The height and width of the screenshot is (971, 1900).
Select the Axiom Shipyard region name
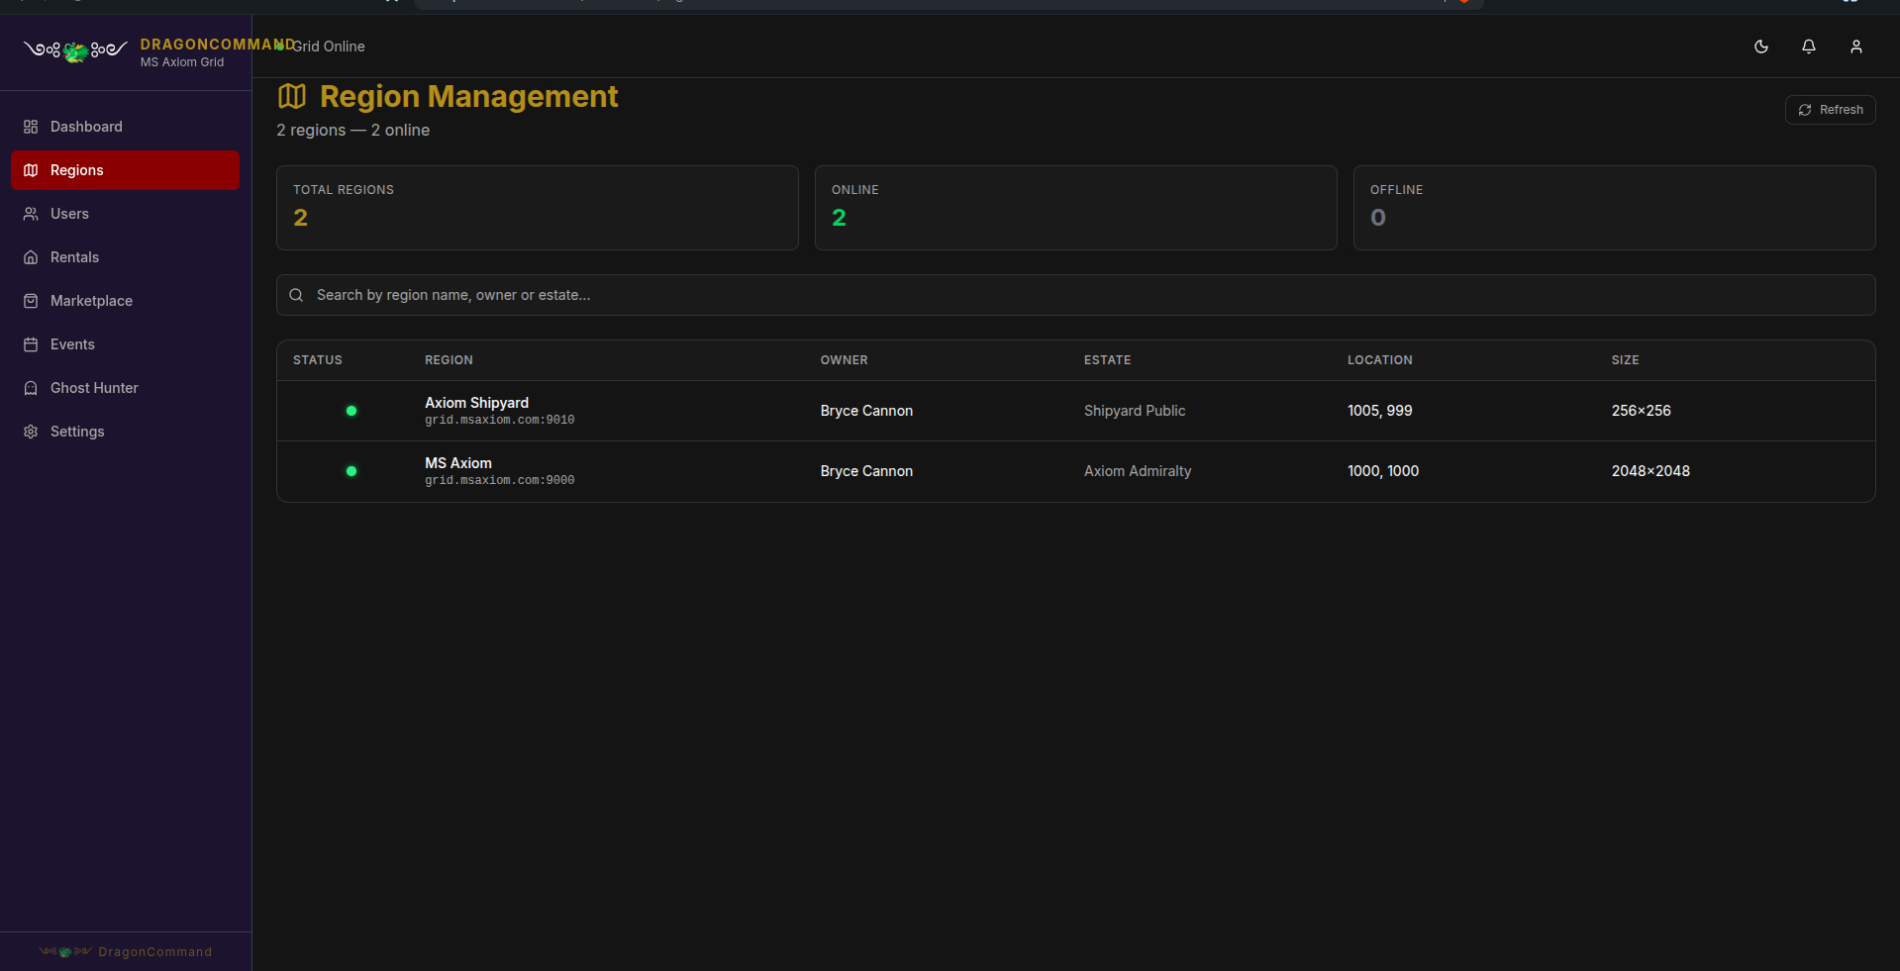coord(476,403)
